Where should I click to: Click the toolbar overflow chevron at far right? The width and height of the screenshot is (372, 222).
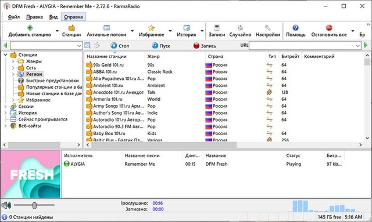[x=368, y=24]
